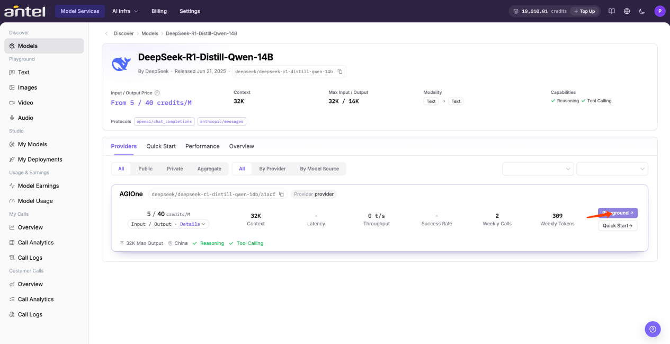Click the AGIOne Quick Start button
The width and height of the screenshot is (670, 344).
click(x=618, y=226)
